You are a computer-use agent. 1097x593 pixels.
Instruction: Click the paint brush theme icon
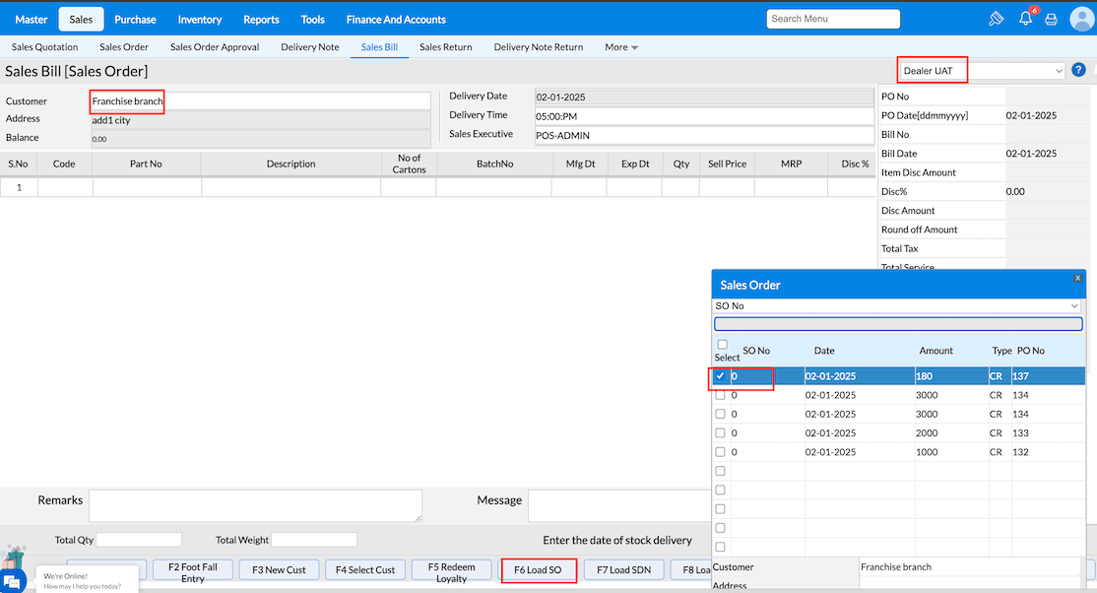click(x=996, y=19)
